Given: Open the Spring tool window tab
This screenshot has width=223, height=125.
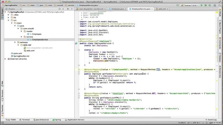Looking at the screenshot, I should 57,120.
